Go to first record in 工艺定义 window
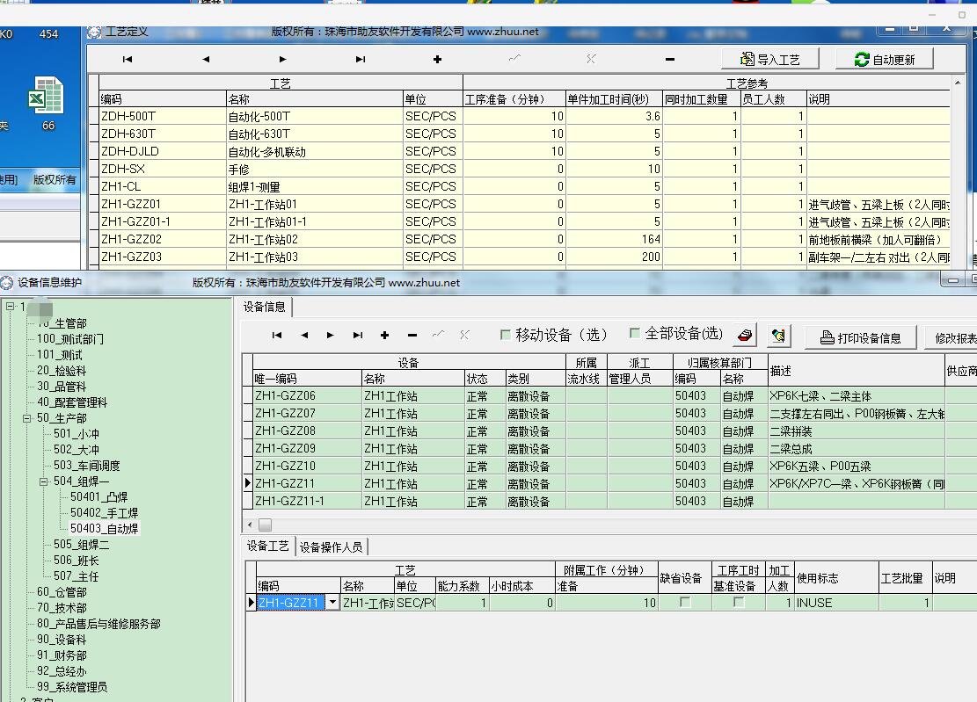This screenshot has height=702, width=977. (128, 59)
